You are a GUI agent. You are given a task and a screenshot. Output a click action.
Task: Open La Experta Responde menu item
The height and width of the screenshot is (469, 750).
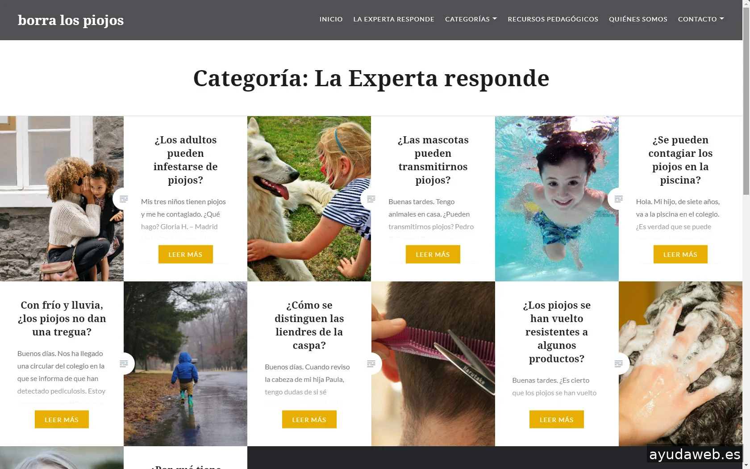tap(393, 19)
